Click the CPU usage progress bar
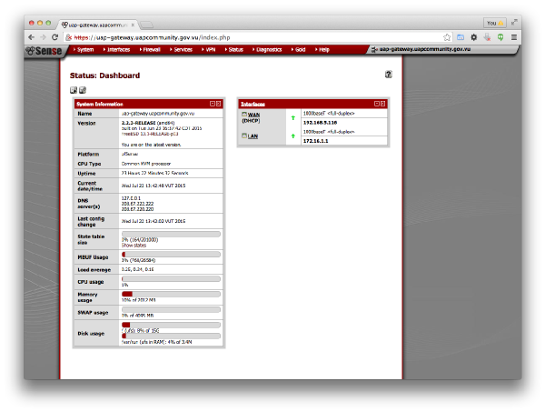Viewport: 545px width, 412px height. pyautogui.click(x=171, y=278)
